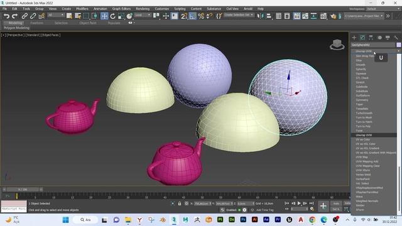Screen dimensions: 402x226
Task: Switch to Utilities command panel tab
Action: [x=396, y=38]
